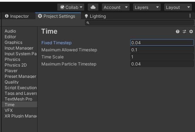Image resolution: width=195 pixels, height=132 pixels.
Task: Select Time settings category
Action: tap(19, 105)
